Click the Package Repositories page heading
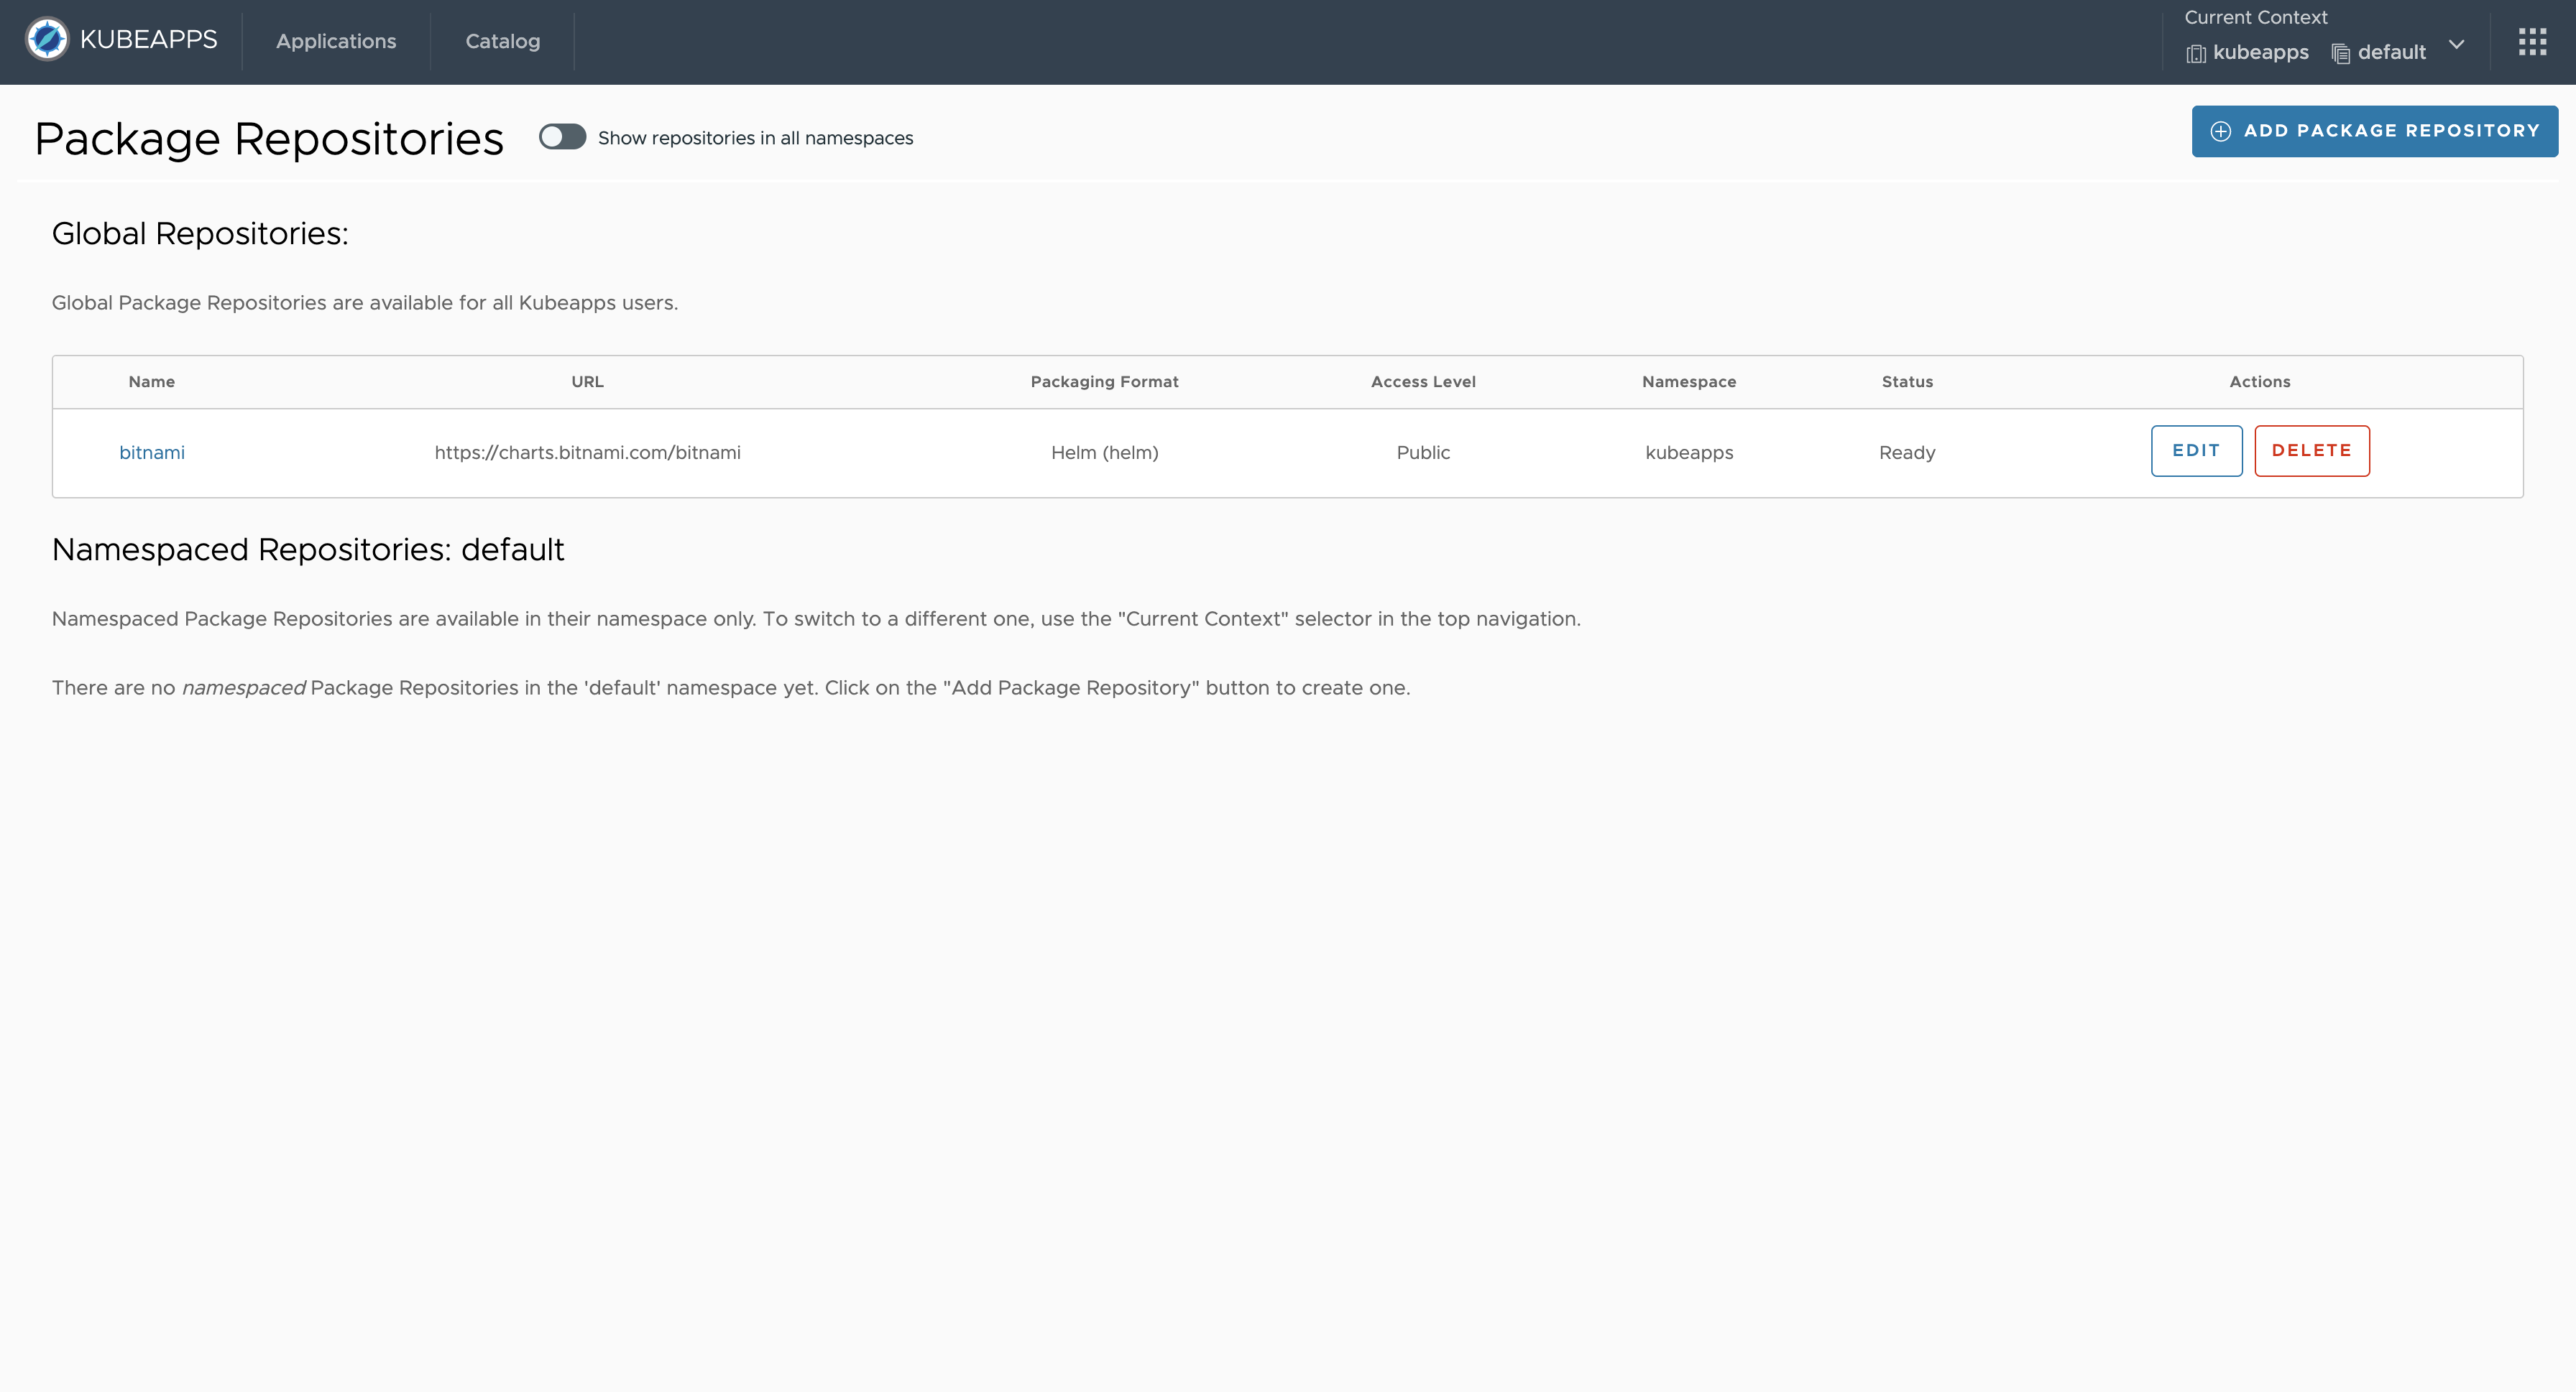 pos(269,139)
